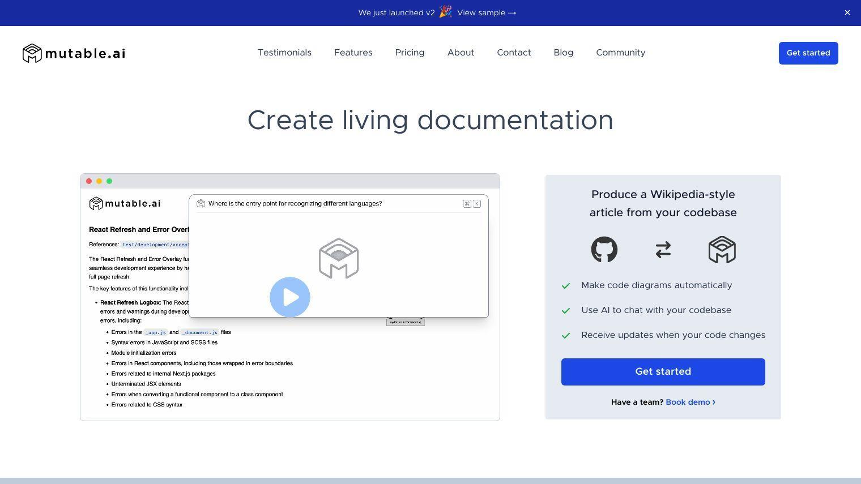Visit the Blog
This screenshot has width=861, height=484.
tap(563, 53)
